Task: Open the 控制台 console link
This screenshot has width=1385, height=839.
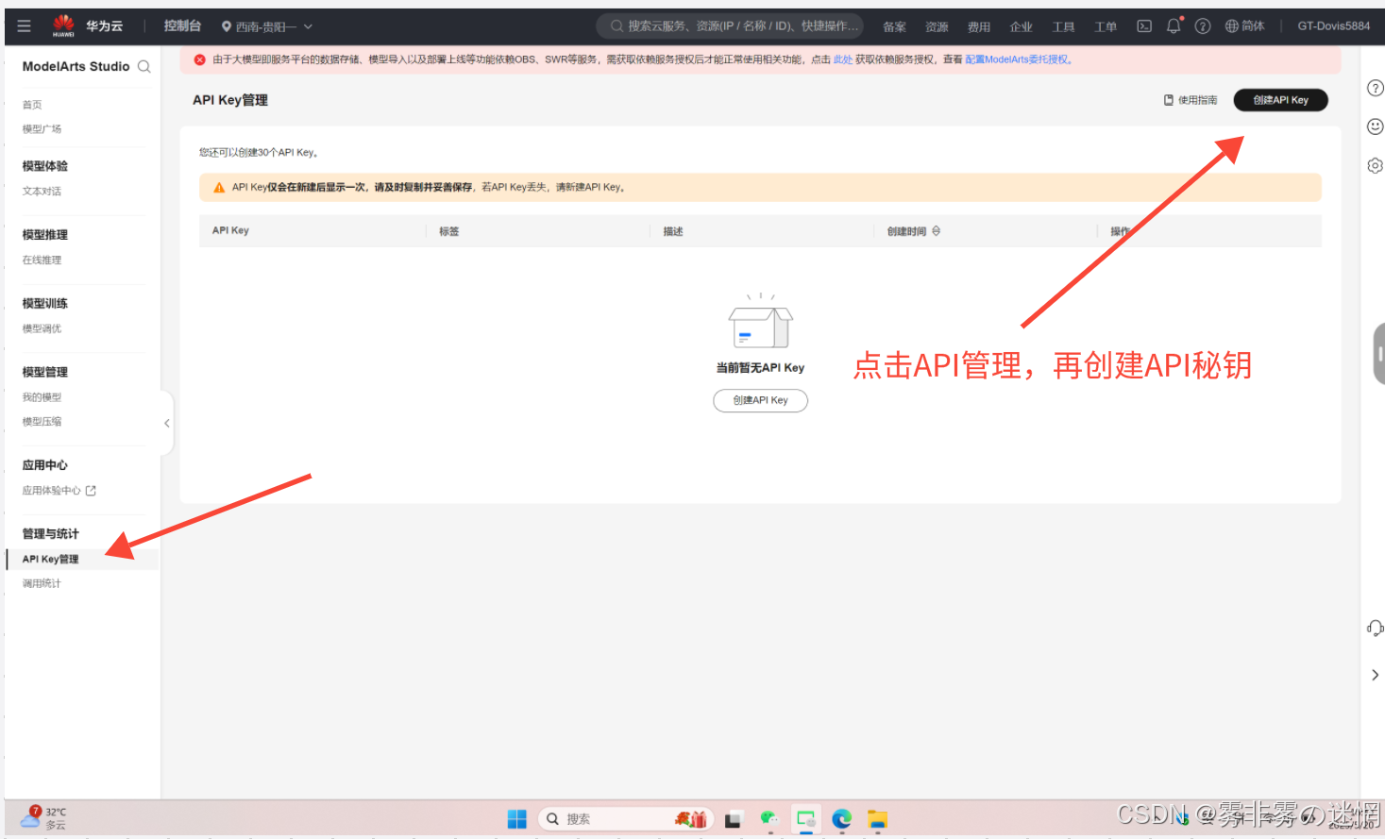Action: (182, 26)
